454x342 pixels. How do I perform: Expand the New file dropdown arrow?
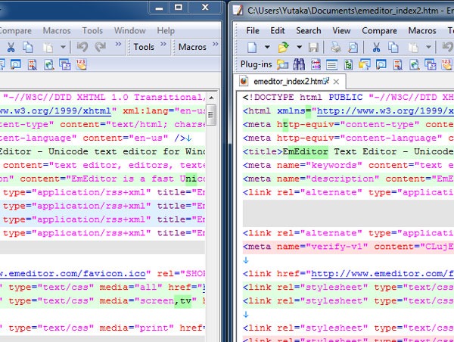click(267, 47)
